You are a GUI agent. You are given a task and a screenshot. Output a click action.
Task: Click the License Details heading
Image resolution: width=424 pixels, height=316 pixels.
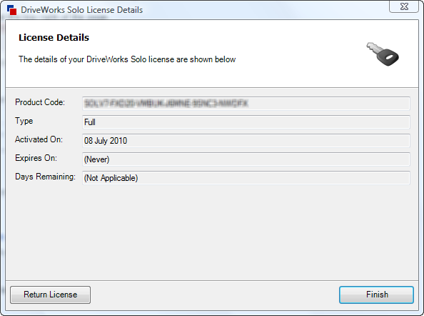(x=54, y=38)
